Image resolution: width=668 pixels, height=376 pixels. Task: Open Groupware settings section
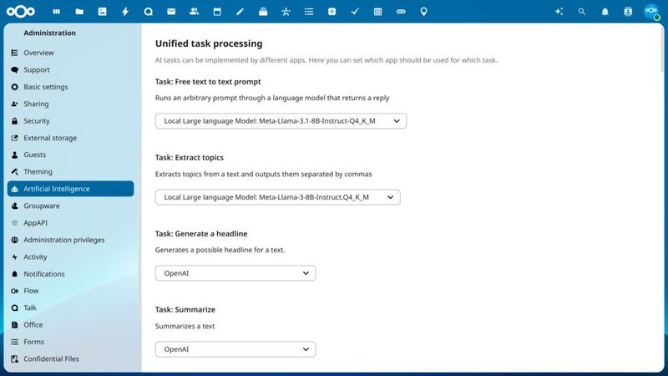pyautogui.click(x=70, y=206)
